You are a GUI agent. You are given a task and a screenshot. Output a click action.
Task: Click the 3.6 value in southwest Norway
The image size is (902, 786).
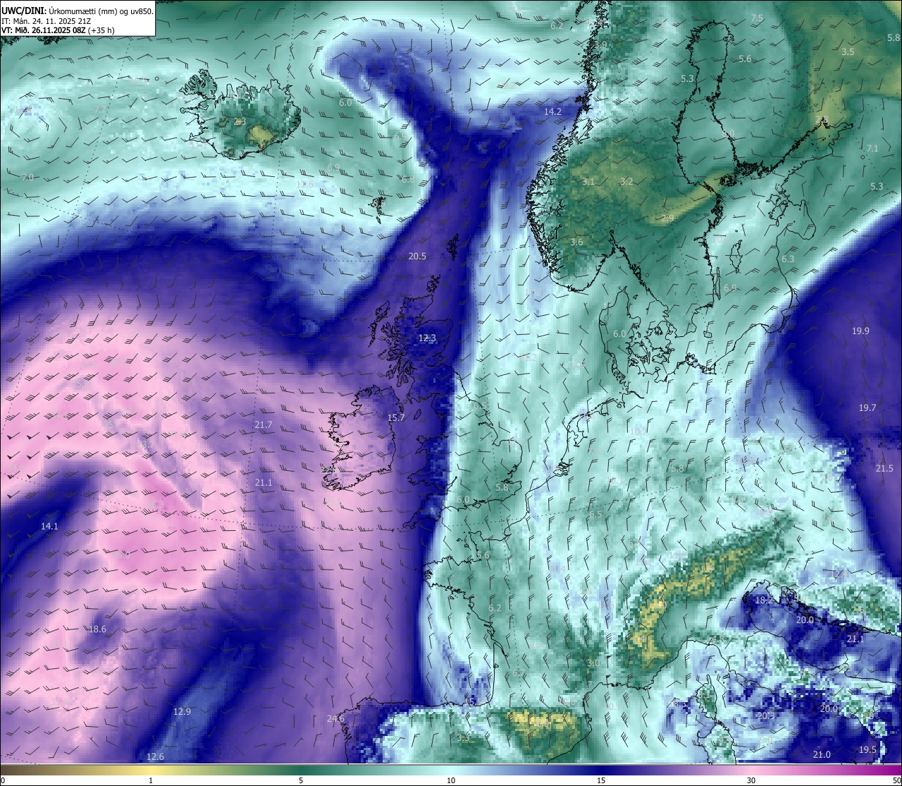pyautogui.click(x=576, y=242)
